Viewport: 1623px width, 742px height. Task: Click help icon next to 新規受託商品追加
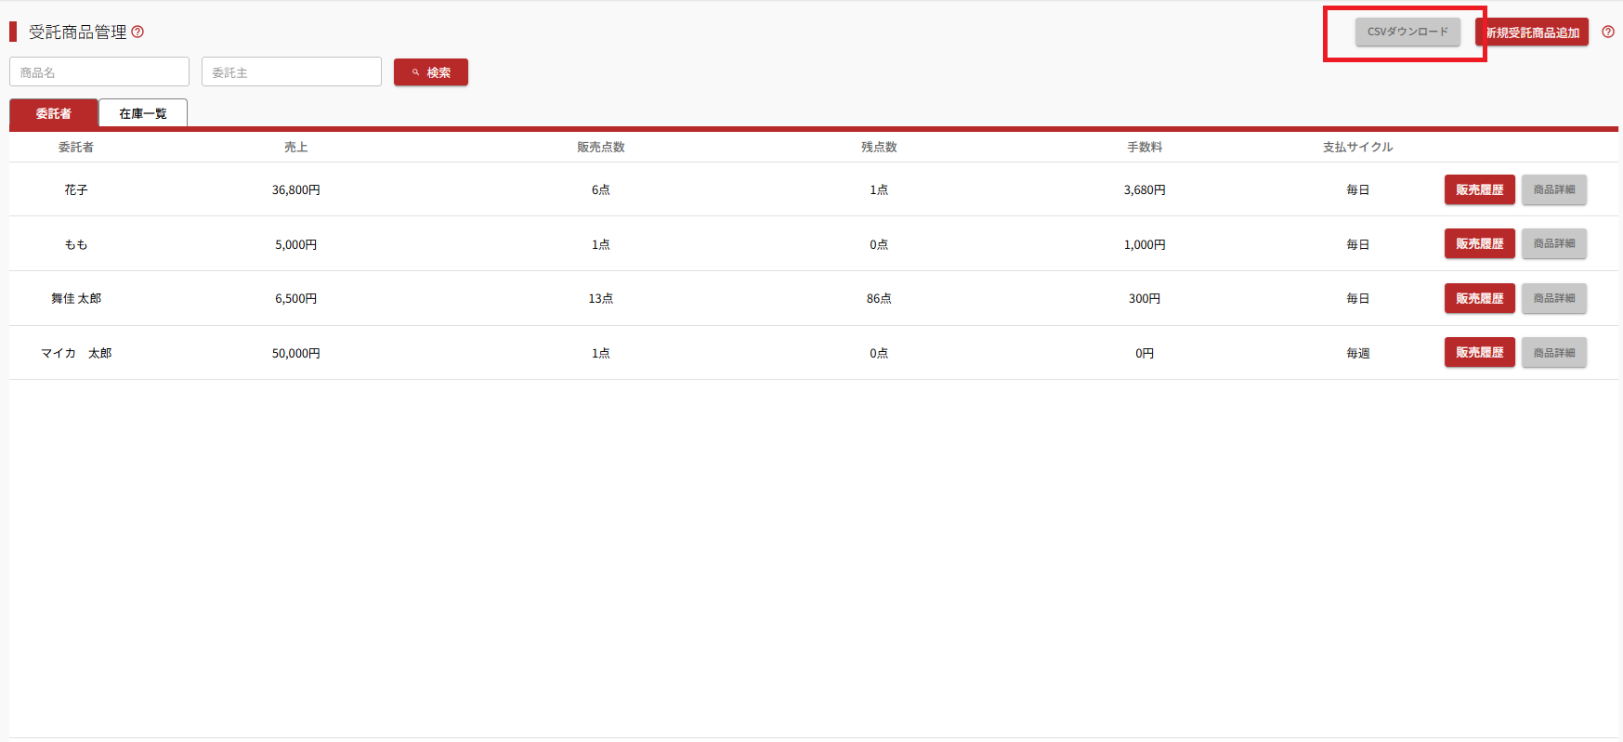[1607, 32]
